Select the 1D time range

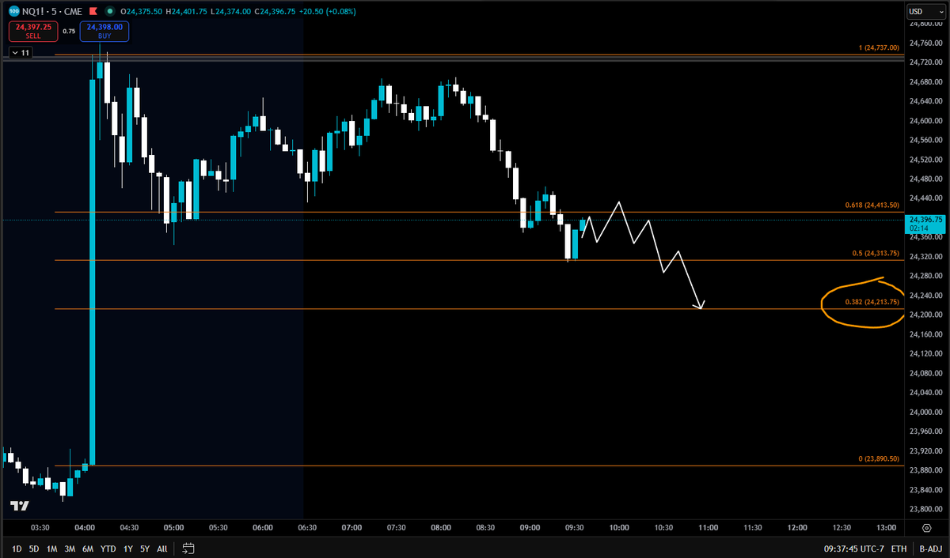pyautogui.click(x=15, y=548)
